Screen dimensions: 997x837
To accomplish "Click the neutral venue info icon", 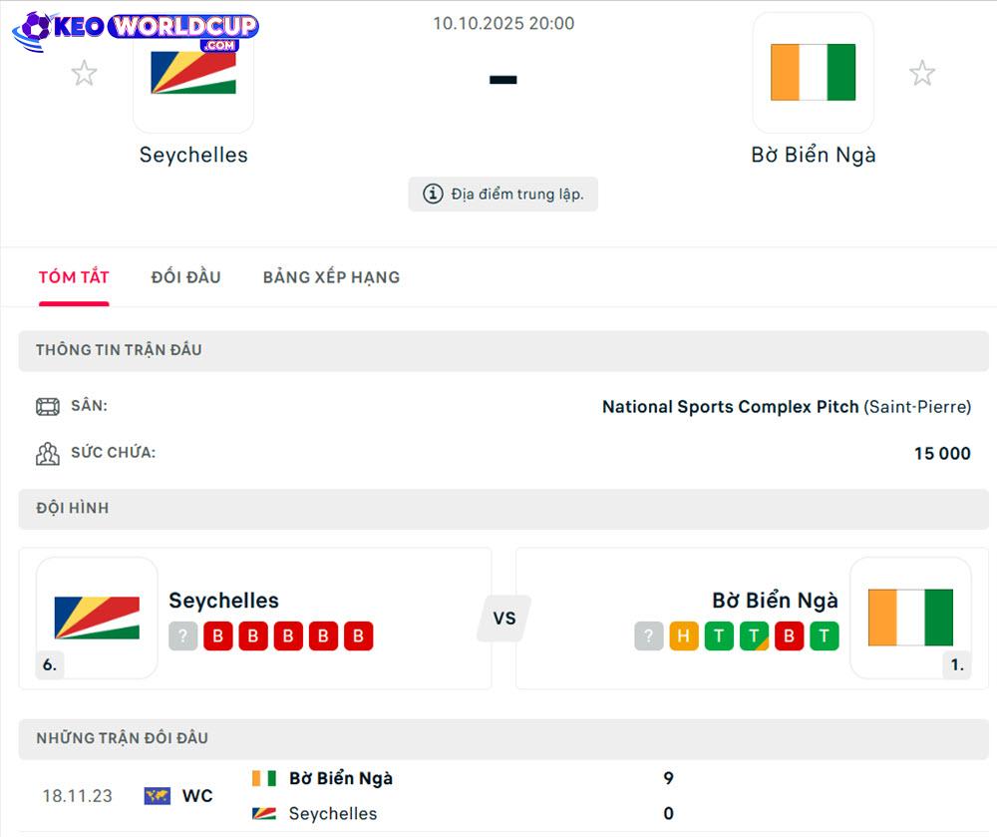I will pos(433,194).
